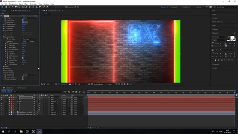The width and height of the screenshot is (238, 134).
Task: Select the Brush tool
Action: point(33,7)
